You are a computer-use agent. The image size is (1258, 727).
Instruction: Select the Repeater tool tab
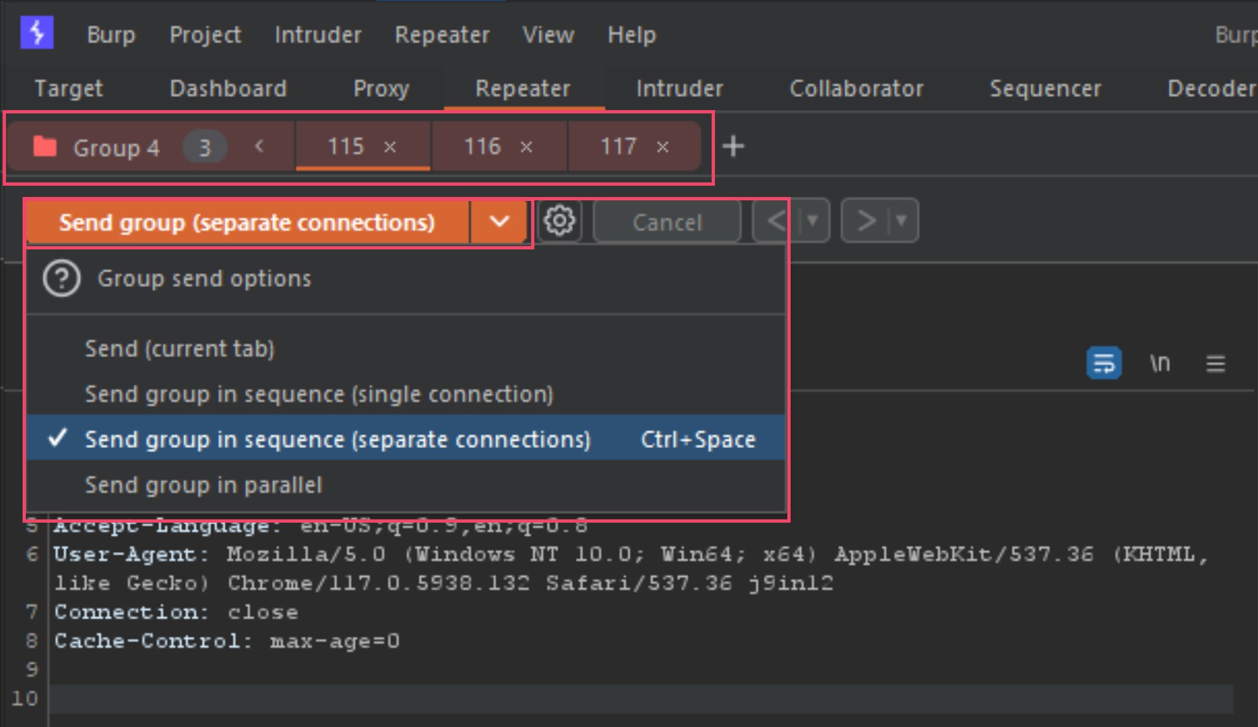[x=523, y=89]
